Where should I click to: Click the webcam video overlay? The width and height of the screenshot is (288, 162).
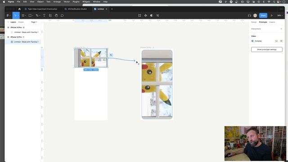255,144
